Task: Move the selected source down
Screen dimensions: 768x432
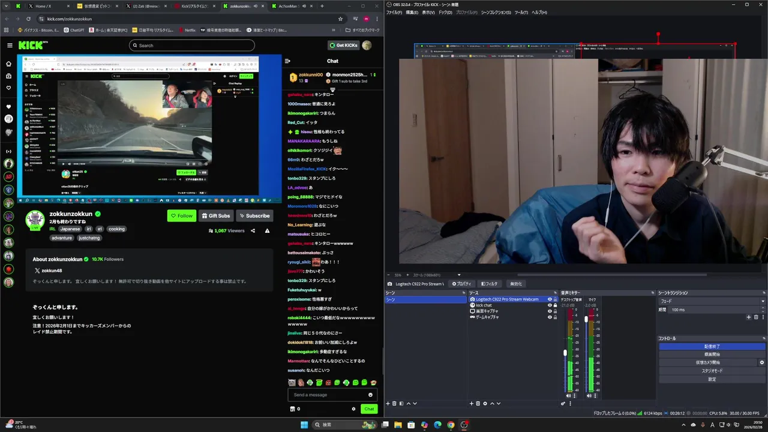Action: pyautogui.click(x=498, y=404)
